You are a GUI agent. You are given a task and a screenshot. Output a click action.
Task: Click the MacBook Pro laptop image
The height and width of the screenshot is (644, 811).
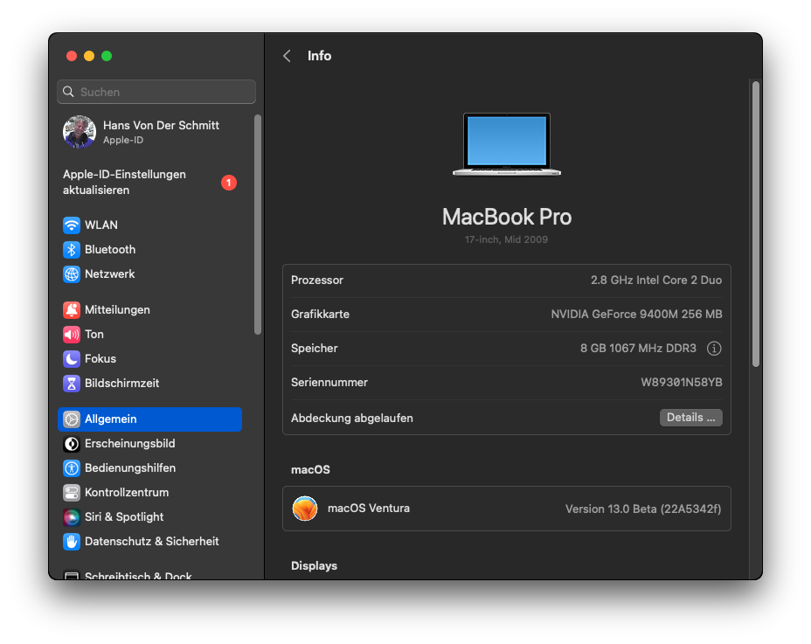tap(507, 144)
